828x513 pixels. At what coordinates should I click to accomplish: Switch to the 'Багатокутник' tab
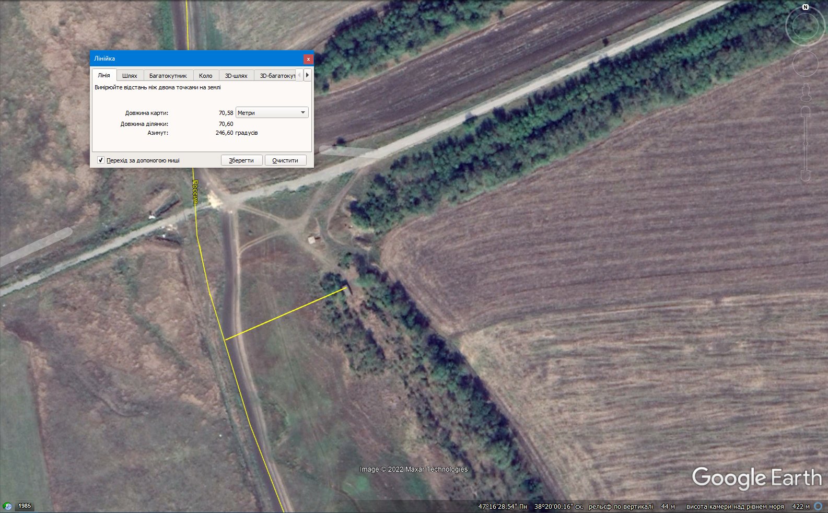coord(168,76)
